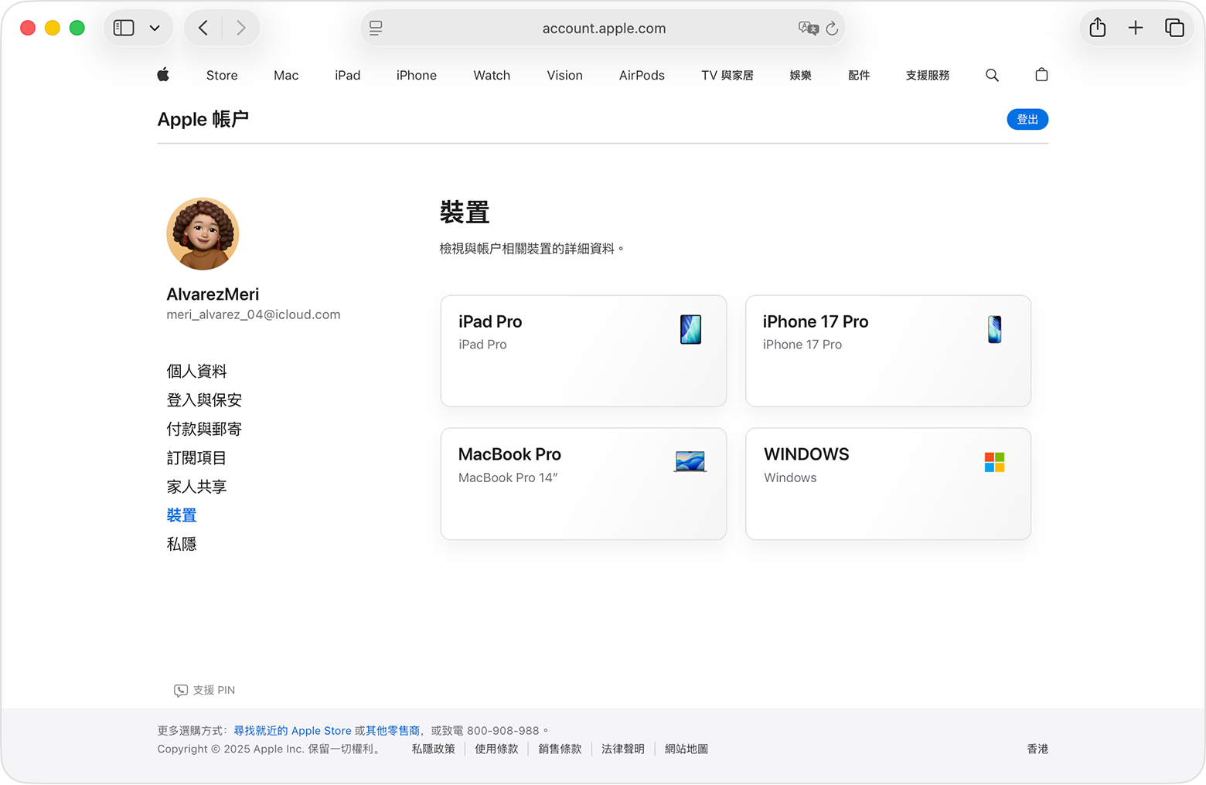Switch to the 裝置 section in sidebar
Image resolution: width=1206 pixels, height=785 pixels.
coord(182,515)
